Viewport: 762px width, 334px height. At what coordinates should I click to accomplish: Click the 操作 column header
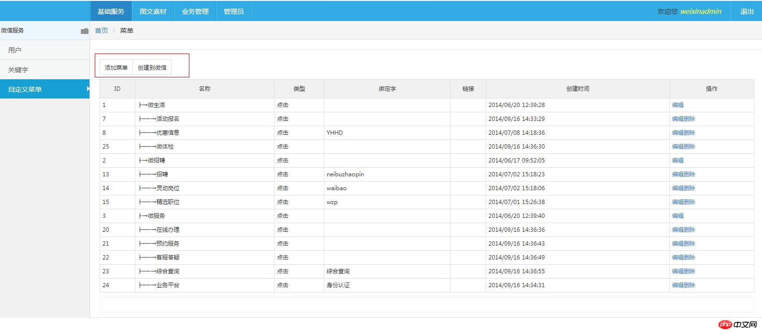click(712, 89)
